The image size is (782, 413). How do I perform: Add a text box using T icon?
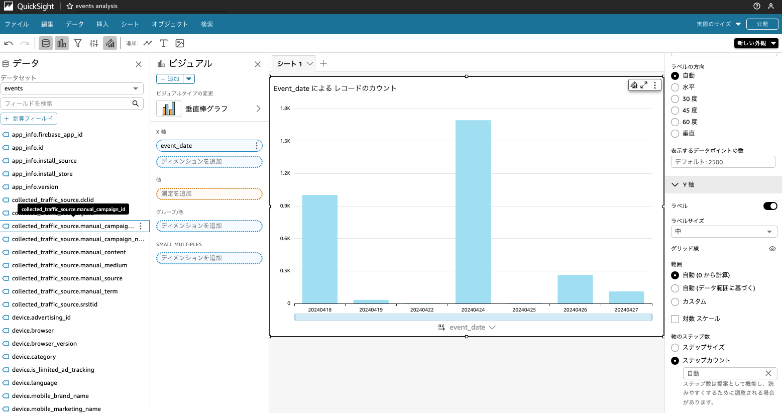click(x=164, y=43)
